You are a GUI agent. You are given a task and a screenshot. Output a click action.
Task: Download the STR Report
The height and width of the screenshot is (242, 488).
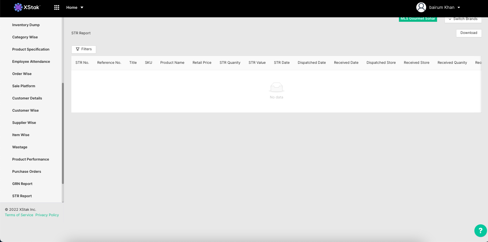(x=469, y=33)
